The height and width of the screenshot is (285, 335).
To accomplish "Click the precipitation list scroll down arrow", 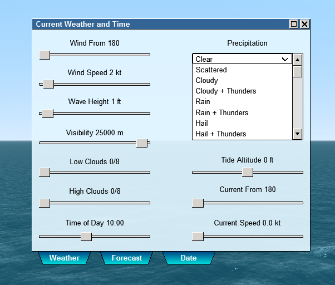I will (297, 134).
